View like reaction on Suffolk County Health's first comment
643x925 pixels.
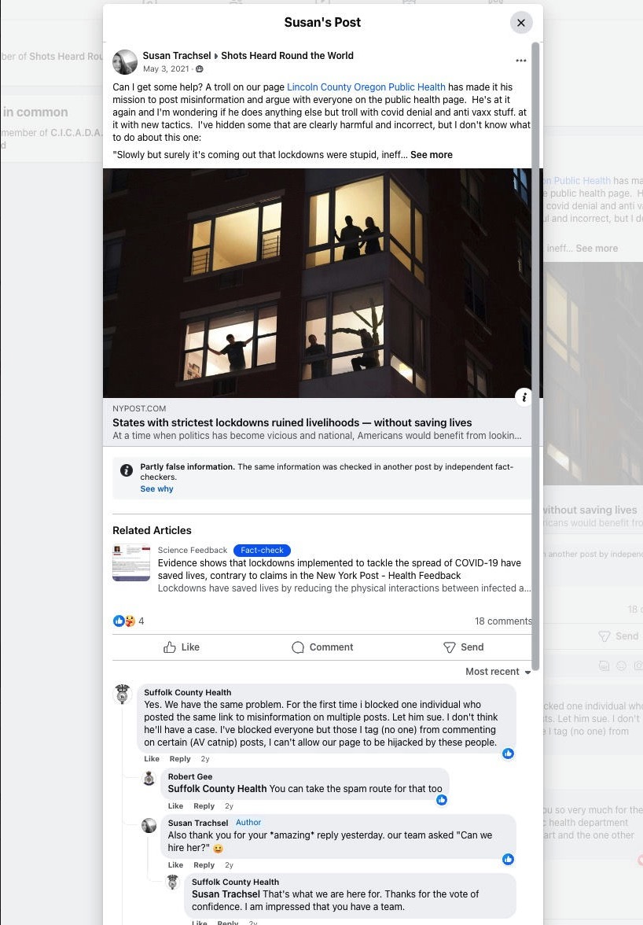coord(508,754)
